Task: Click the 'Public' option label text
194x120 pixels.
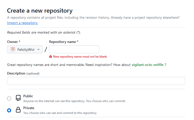Action: pyautogui.click(x=28, y=96)
